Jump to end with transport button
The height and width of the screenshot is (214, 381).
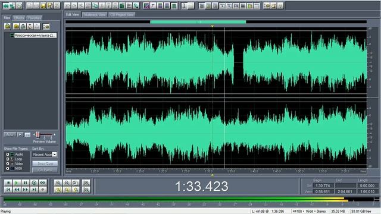click(x=34, y=190)
